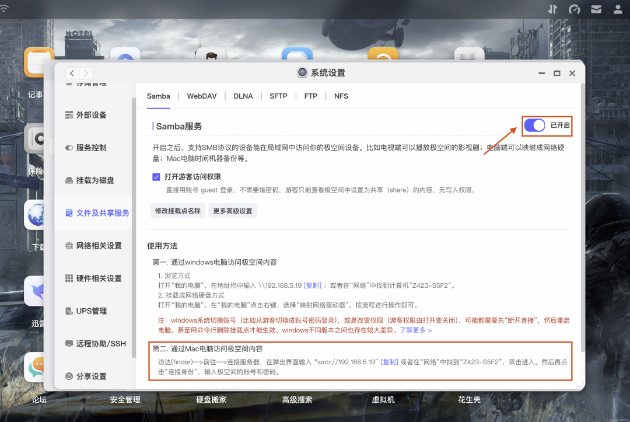Copy the \\192.168.5.19 Windows address link
Viewport: 630px width, 422px height.
tap(313, 285)
